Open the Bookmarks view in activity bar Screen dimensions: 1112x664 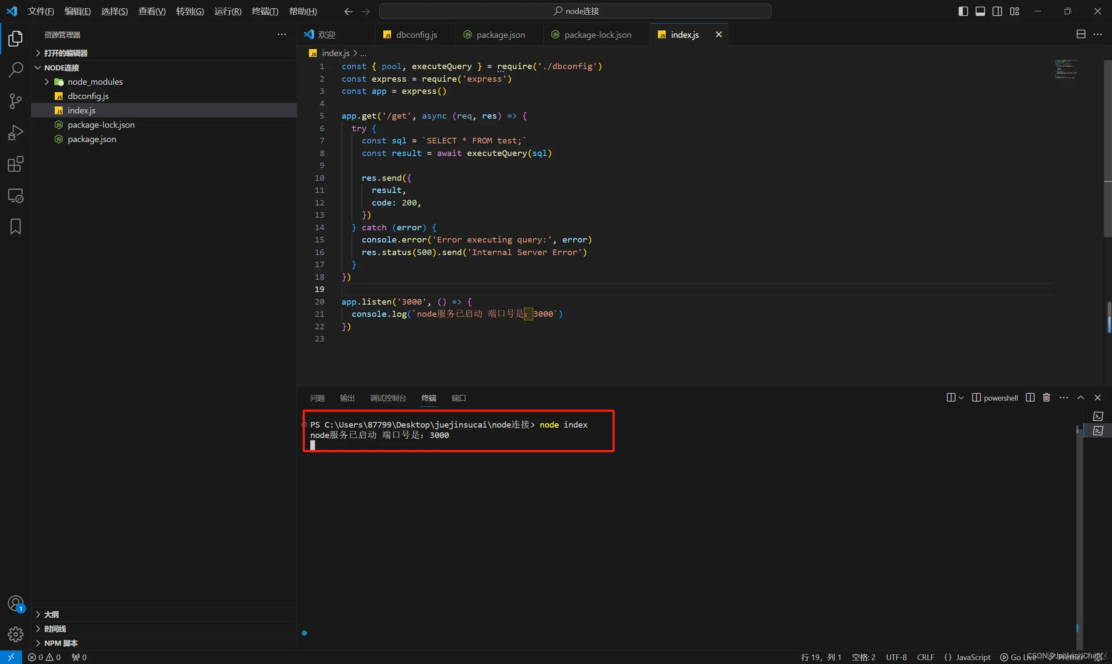click(16, 226)
